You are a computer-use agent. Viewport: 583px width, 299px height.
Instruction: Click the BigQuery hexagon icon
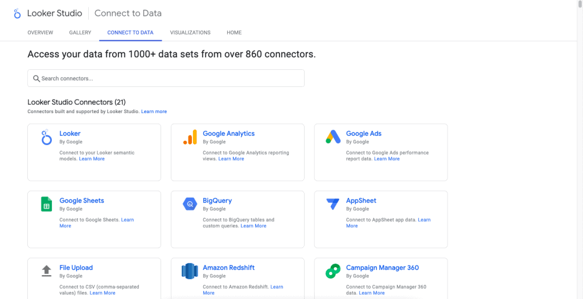pyautogui.click(x=190, y=204)
